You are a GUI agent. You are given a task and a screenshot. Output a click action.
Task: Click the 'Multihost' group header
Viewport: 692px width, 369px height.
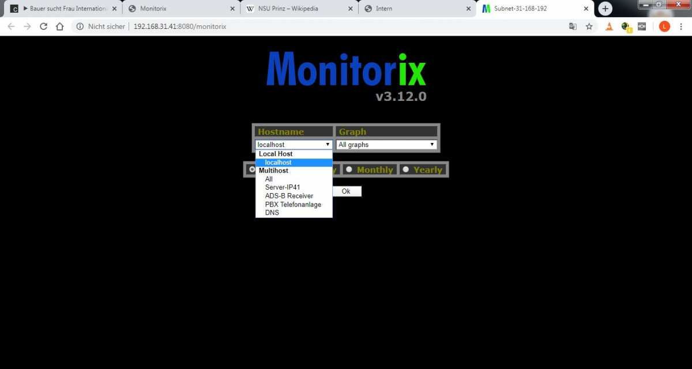273,171
